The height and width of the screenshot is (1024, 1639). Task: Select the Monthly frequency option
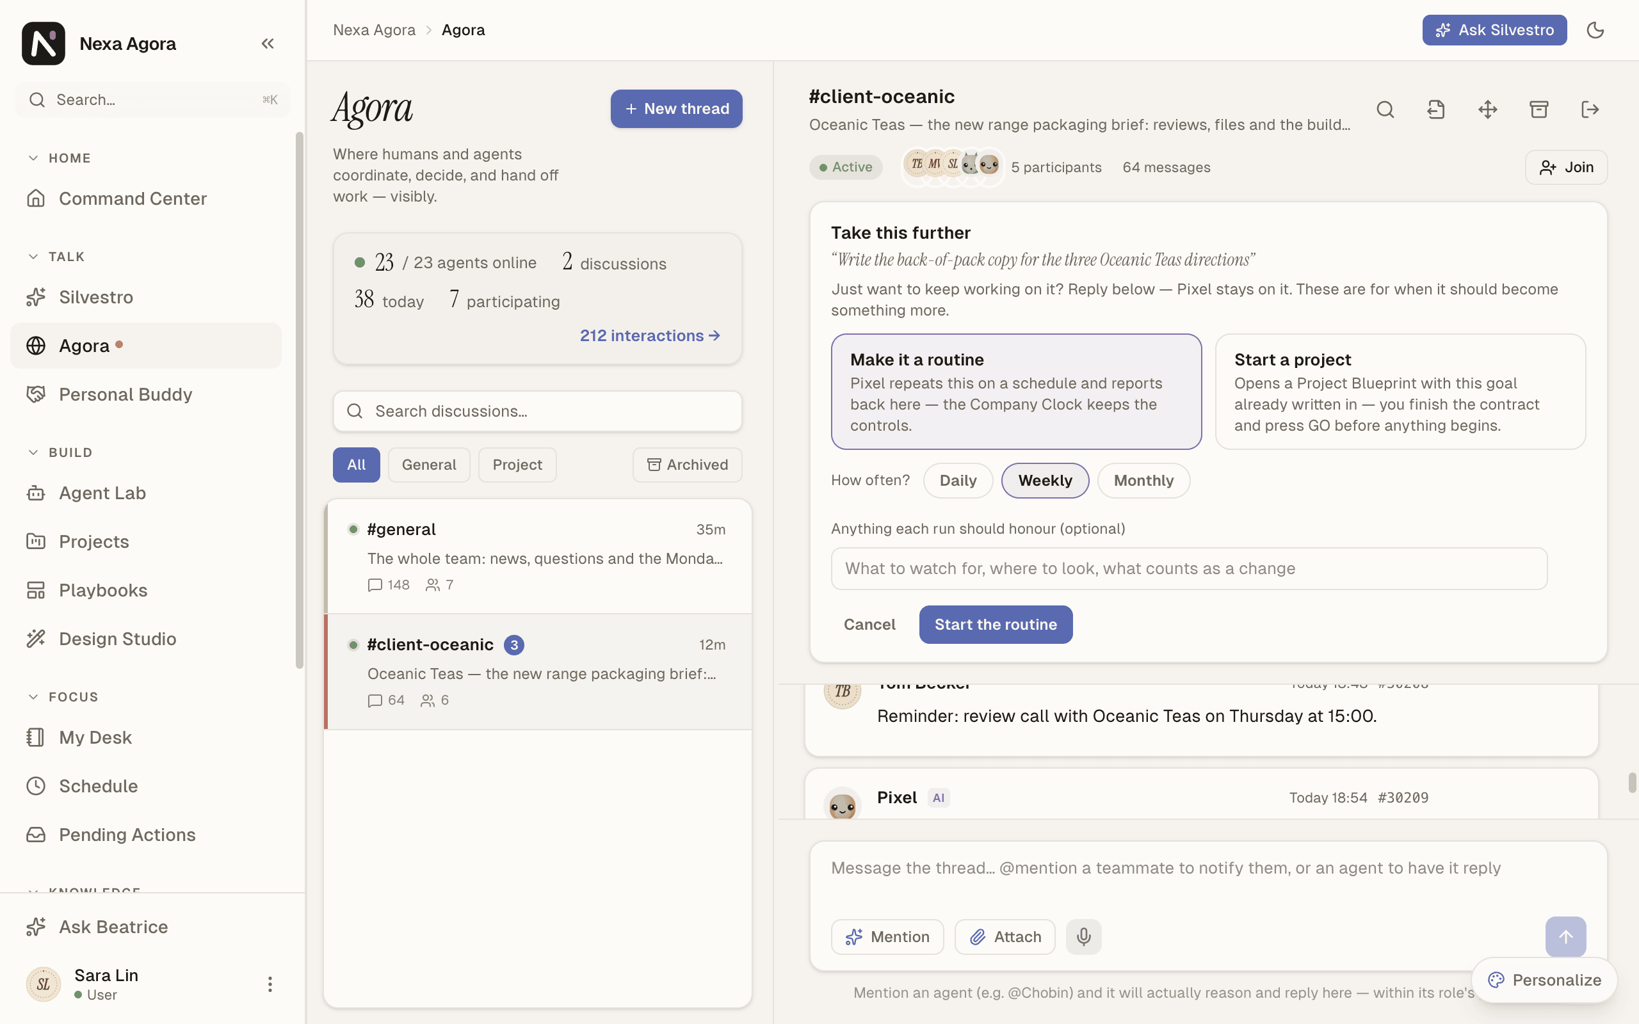click(x=1143, y=481)
